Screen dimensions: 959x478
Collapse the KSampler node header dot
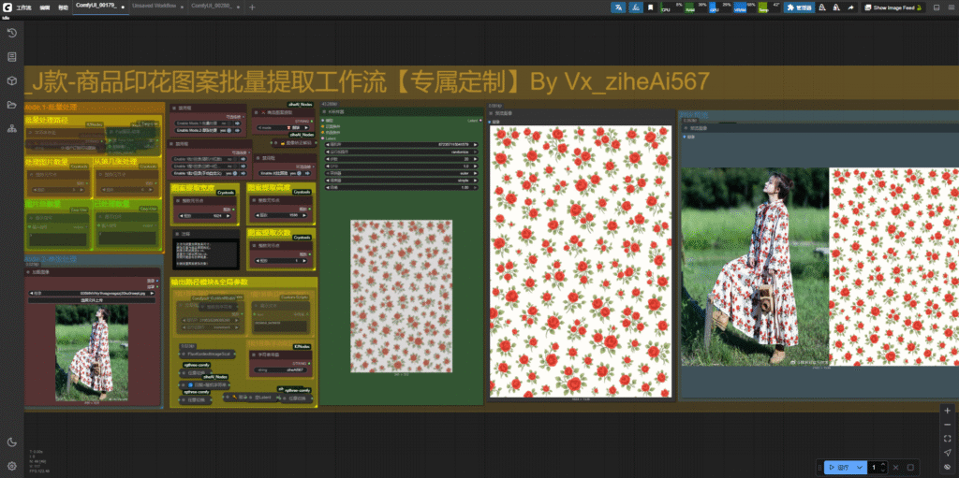tap(325, 112)
